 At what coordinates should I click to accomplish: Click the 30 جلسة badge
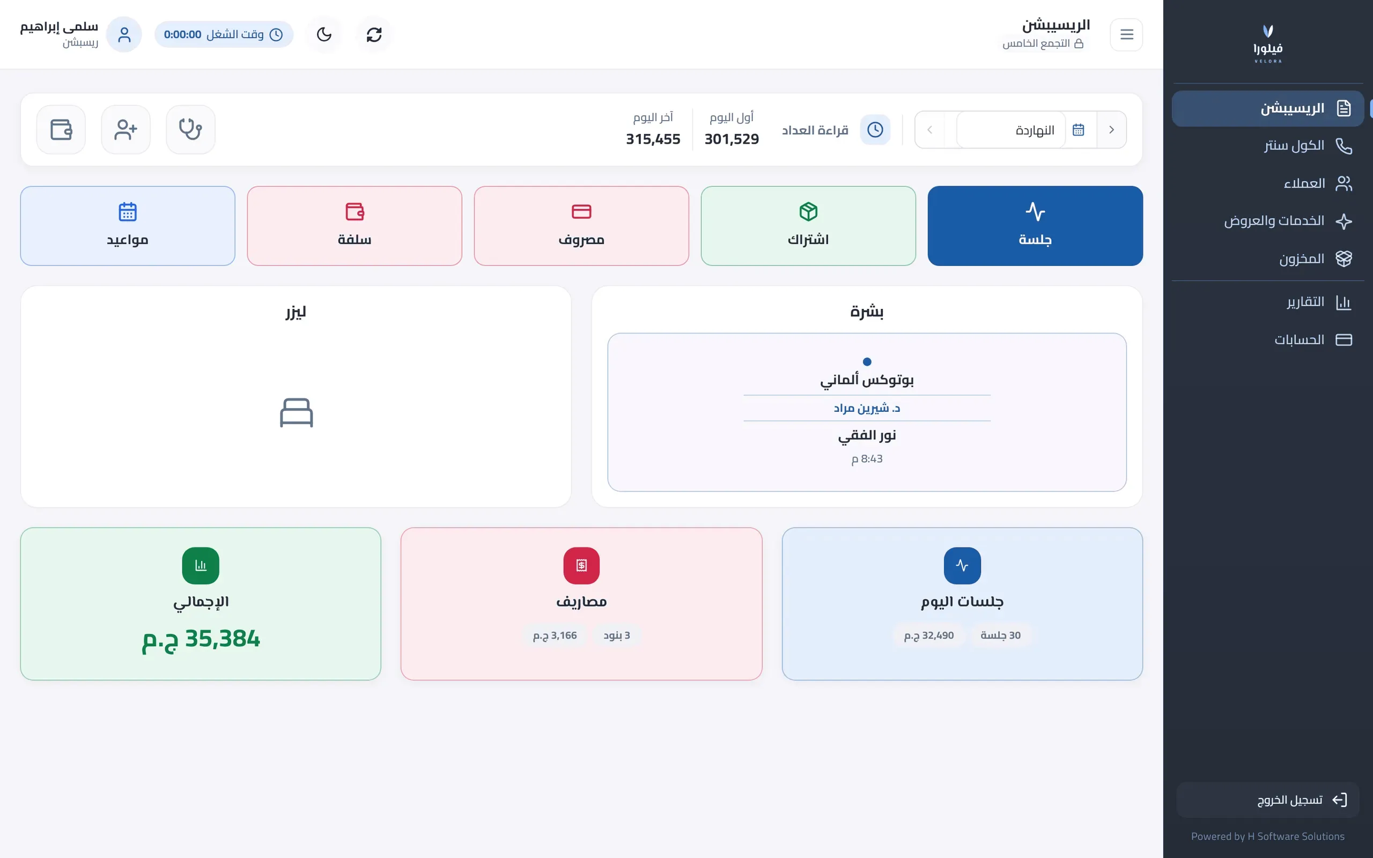pyautogui.click(x=1000, y=635)
